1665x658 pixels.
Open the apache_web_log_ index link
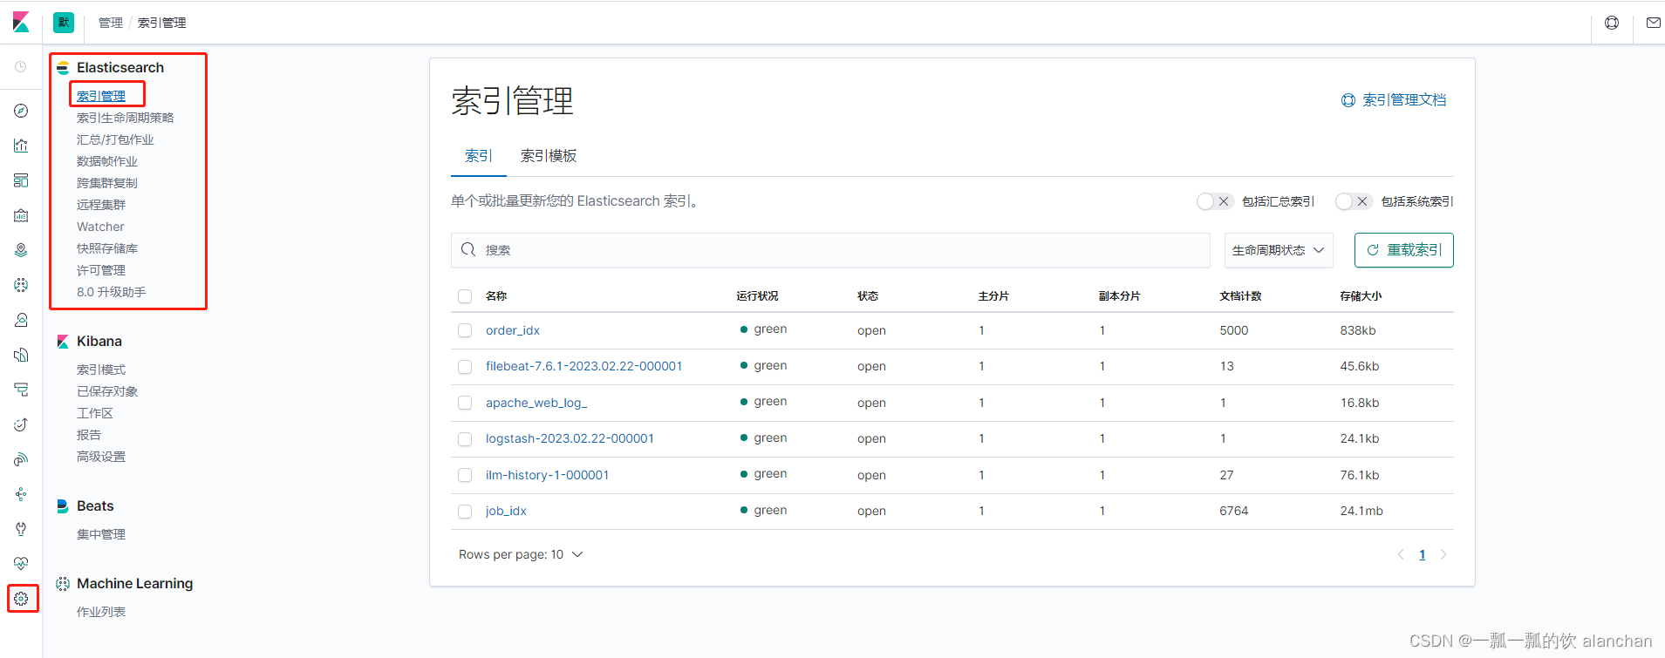pos(536,403)
